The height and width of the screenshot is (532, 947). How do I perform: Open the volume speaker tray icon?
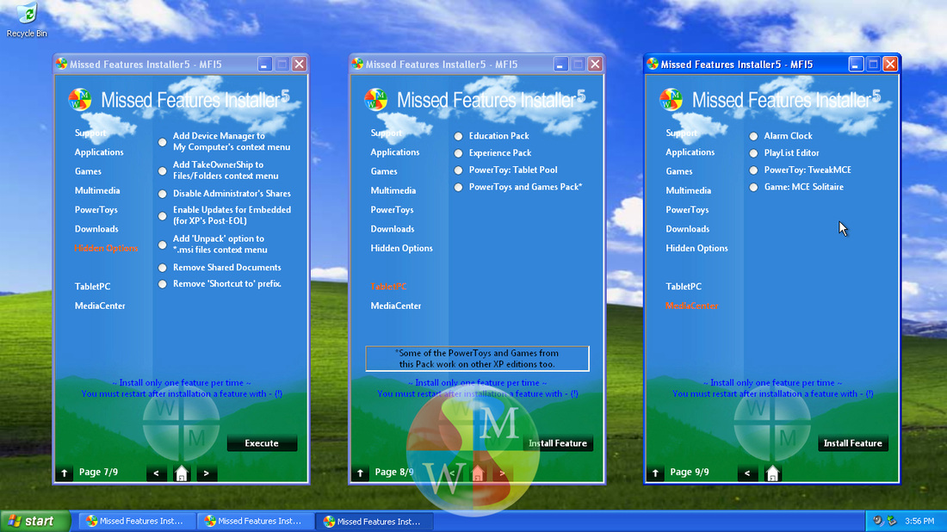[x=878, y=521]
